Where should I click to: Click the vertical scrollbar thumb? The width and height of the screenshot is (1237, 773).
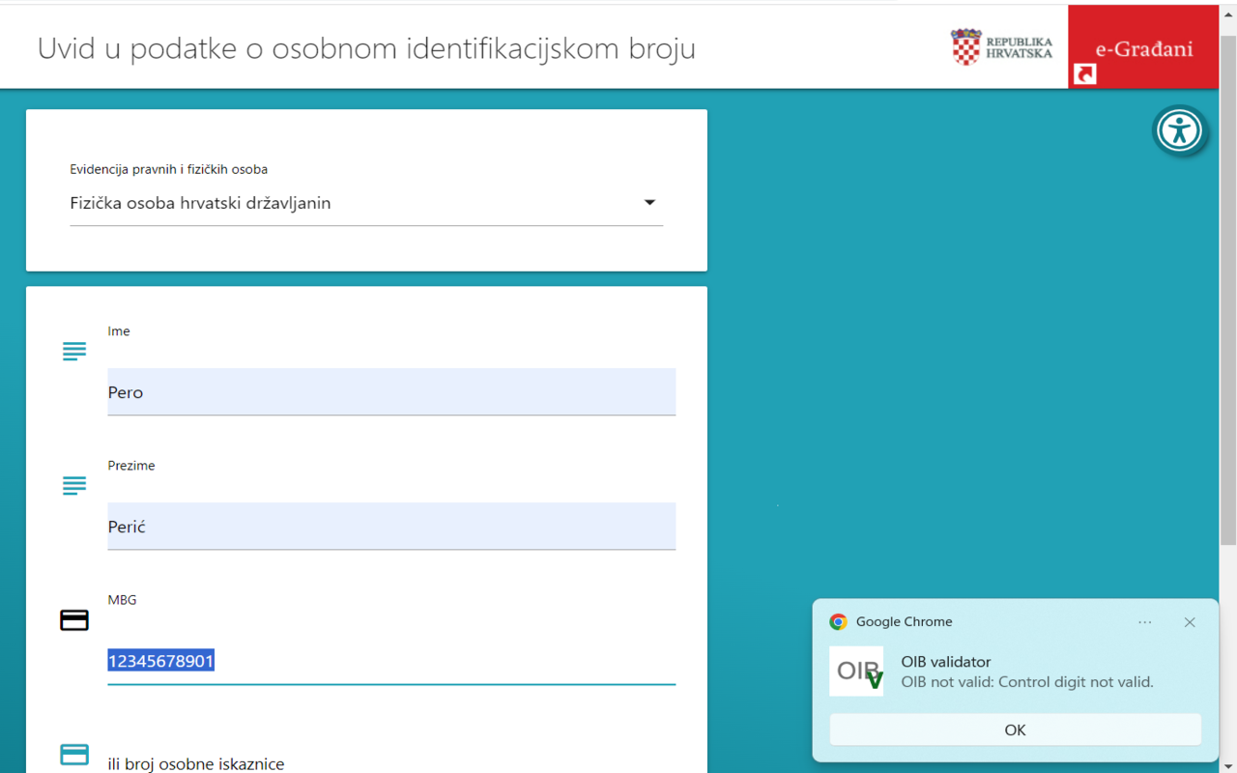1228,290
